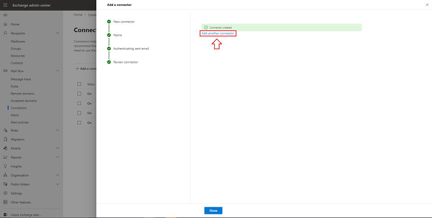Screen dimensions: 432x218
Task: Select Accepted domains menu item
Action: coord(23,101)
